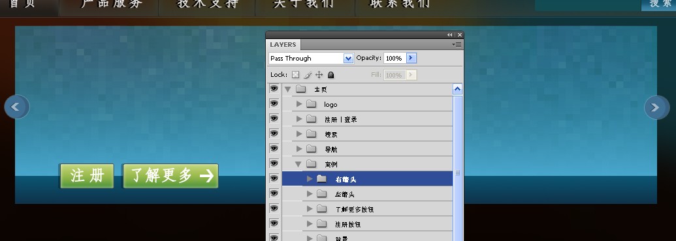676x241 pixels.
Task: Expand the 右箭头 group
Action: pyautogui.click(x=310, y=178)
